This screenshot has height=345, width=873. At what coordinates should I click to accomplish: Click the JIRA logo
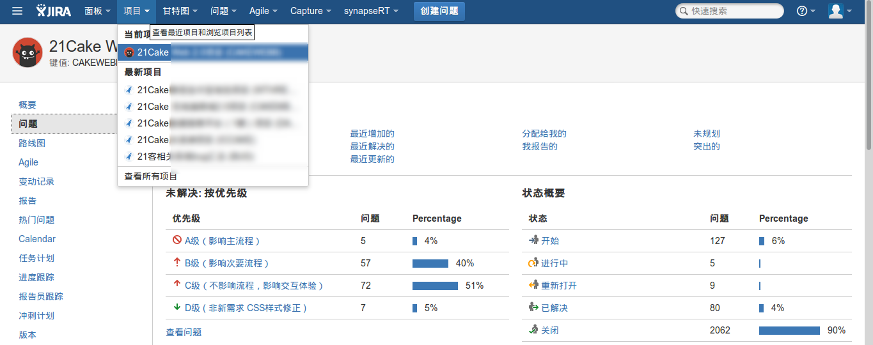pos(54,11)
